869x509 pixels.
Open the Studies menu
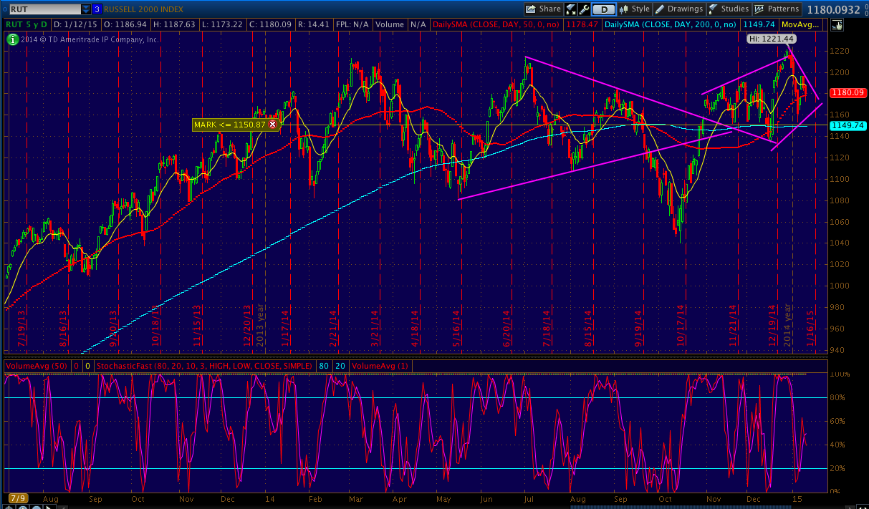(x=729, y=9)
